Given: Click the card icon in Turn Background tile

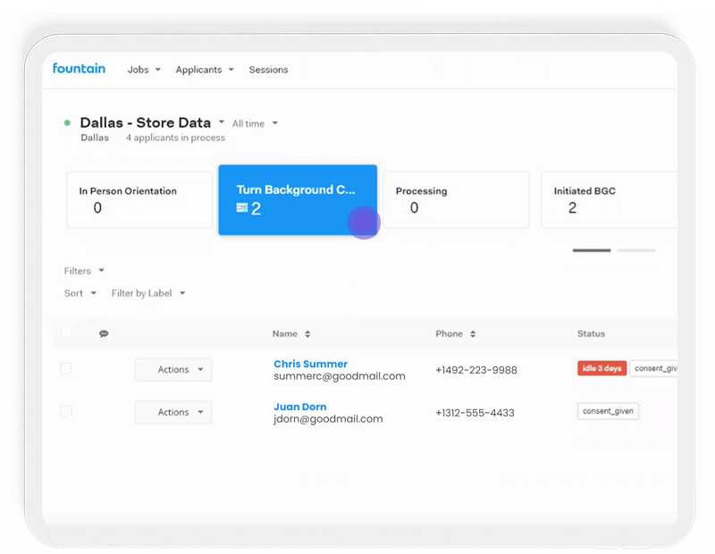Looking at the screenshot, I should pyautogui.click(x=242, y=208).
